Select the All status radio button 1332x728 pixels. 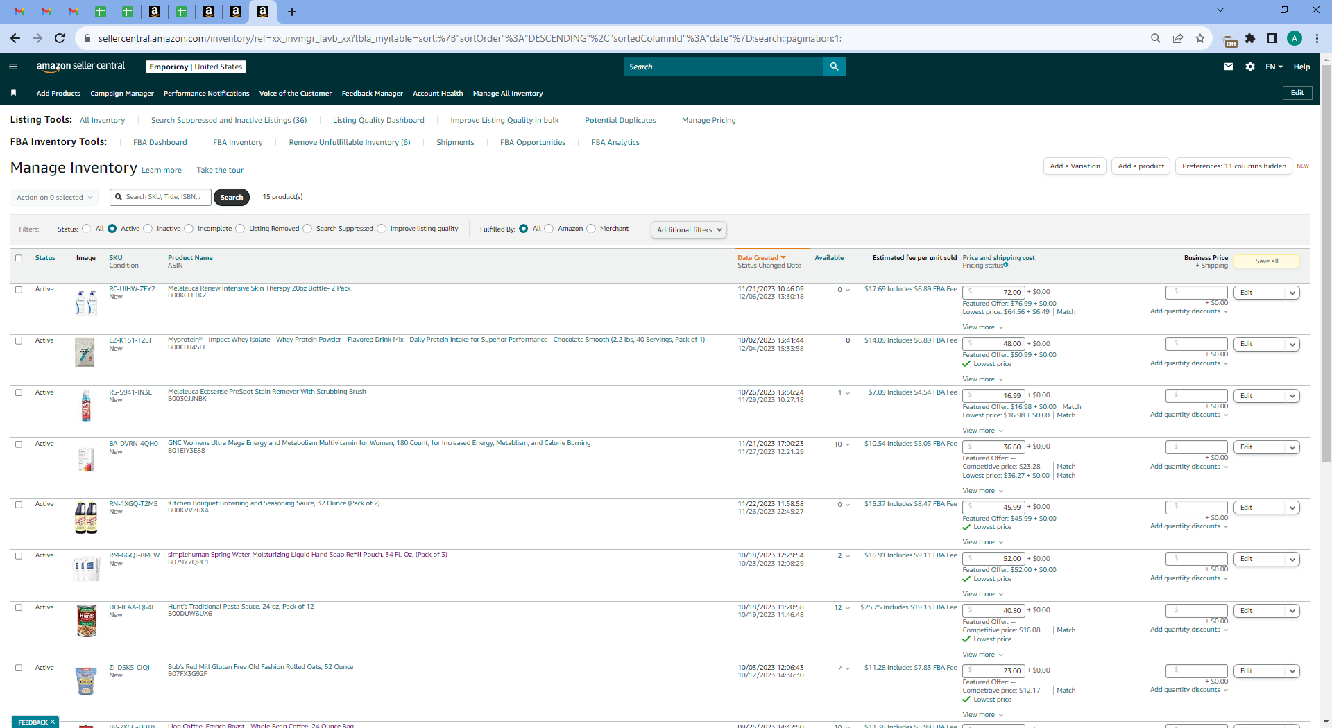(87, 229)
